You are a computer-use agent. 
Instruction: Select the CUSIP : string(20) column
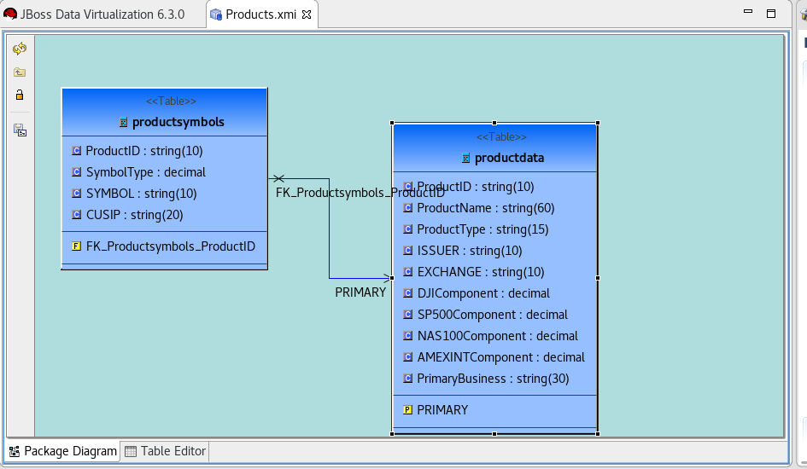point(134,215)
